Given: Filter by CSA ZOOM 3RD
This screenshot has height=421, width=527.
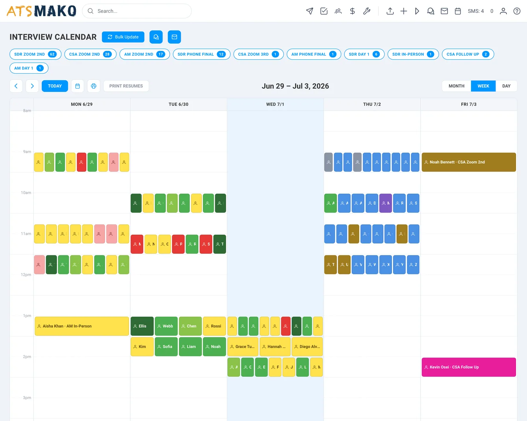Looking at the screenshot, I should pyautogui.click(x=258, y=54).
